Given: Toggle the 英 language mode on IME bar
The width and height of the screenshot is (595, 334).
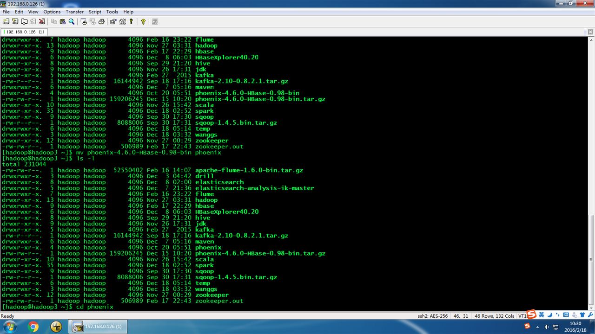Looking at the screenshot, I should pos(541,315).
